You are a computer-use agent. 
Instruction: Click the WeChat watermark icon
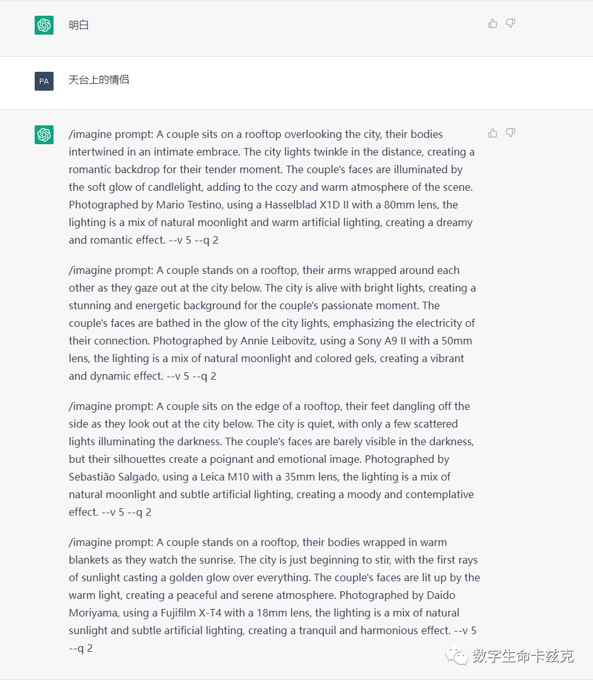click(x=457, y=656)
